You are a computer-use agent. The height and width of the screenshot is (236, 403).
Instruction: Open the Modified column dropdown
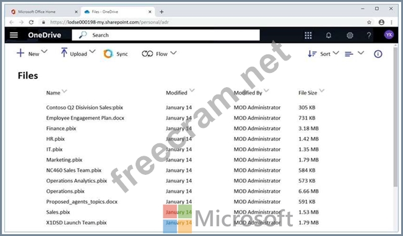(192, 90)
